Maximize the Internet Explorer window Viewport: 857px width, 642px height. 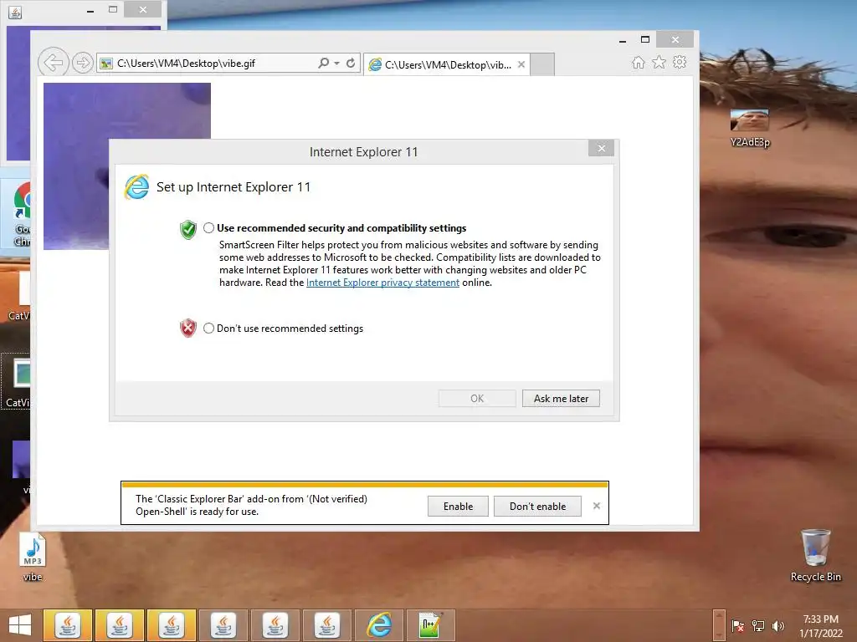645,39
